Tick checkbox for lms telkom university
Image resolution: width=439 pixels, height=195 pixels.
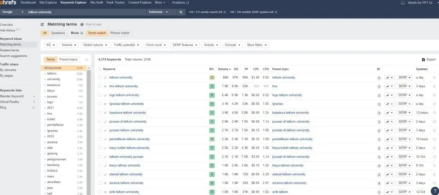pos(99,86)
